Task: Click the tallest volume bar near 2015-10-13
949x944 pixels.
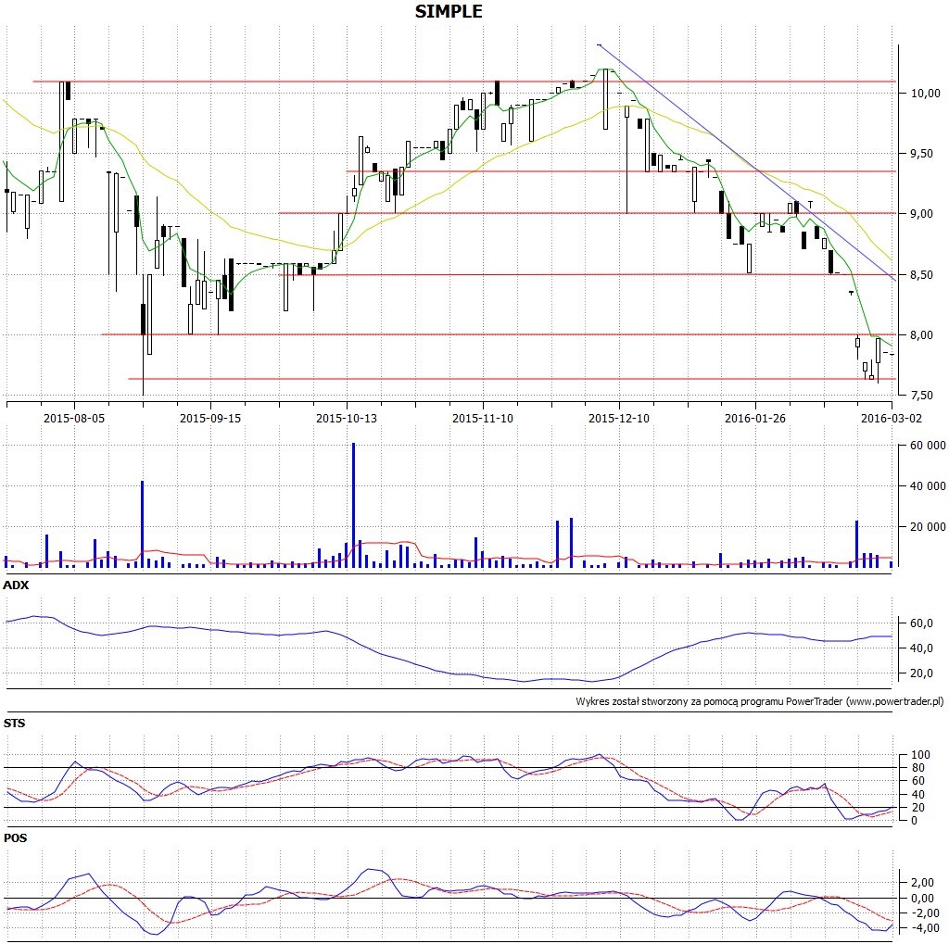Action: pyautogui.click(x=353, y=505)
